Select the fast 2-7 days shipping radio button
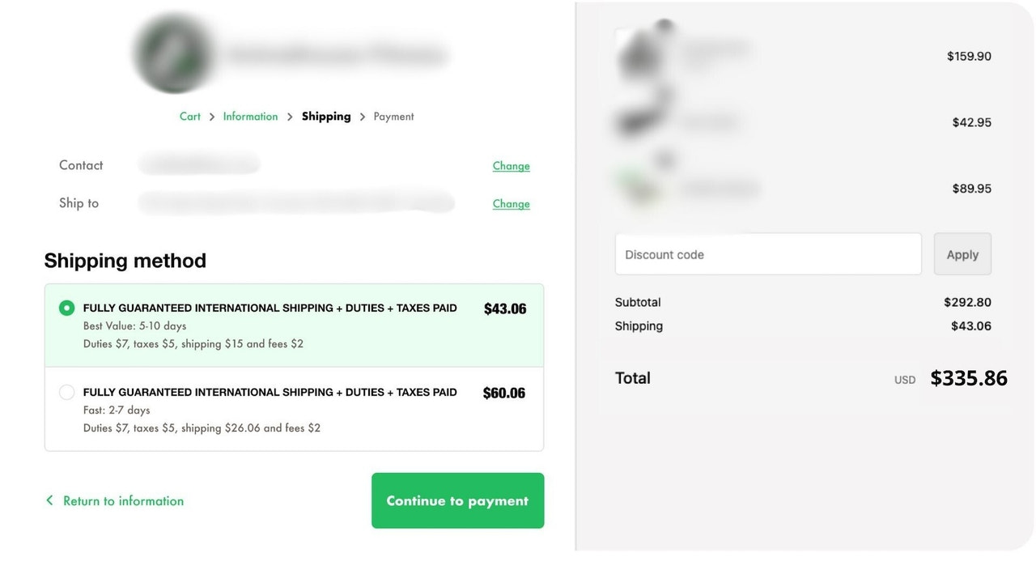This screenshot has width=1036, height=583. tap(66, 392)
